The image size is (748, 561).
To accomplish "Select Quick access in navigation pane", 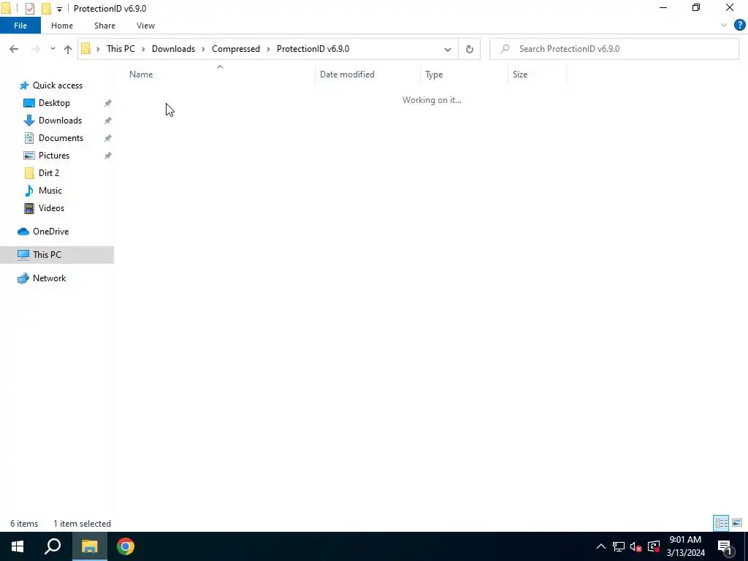I will [x=57, y=85].
